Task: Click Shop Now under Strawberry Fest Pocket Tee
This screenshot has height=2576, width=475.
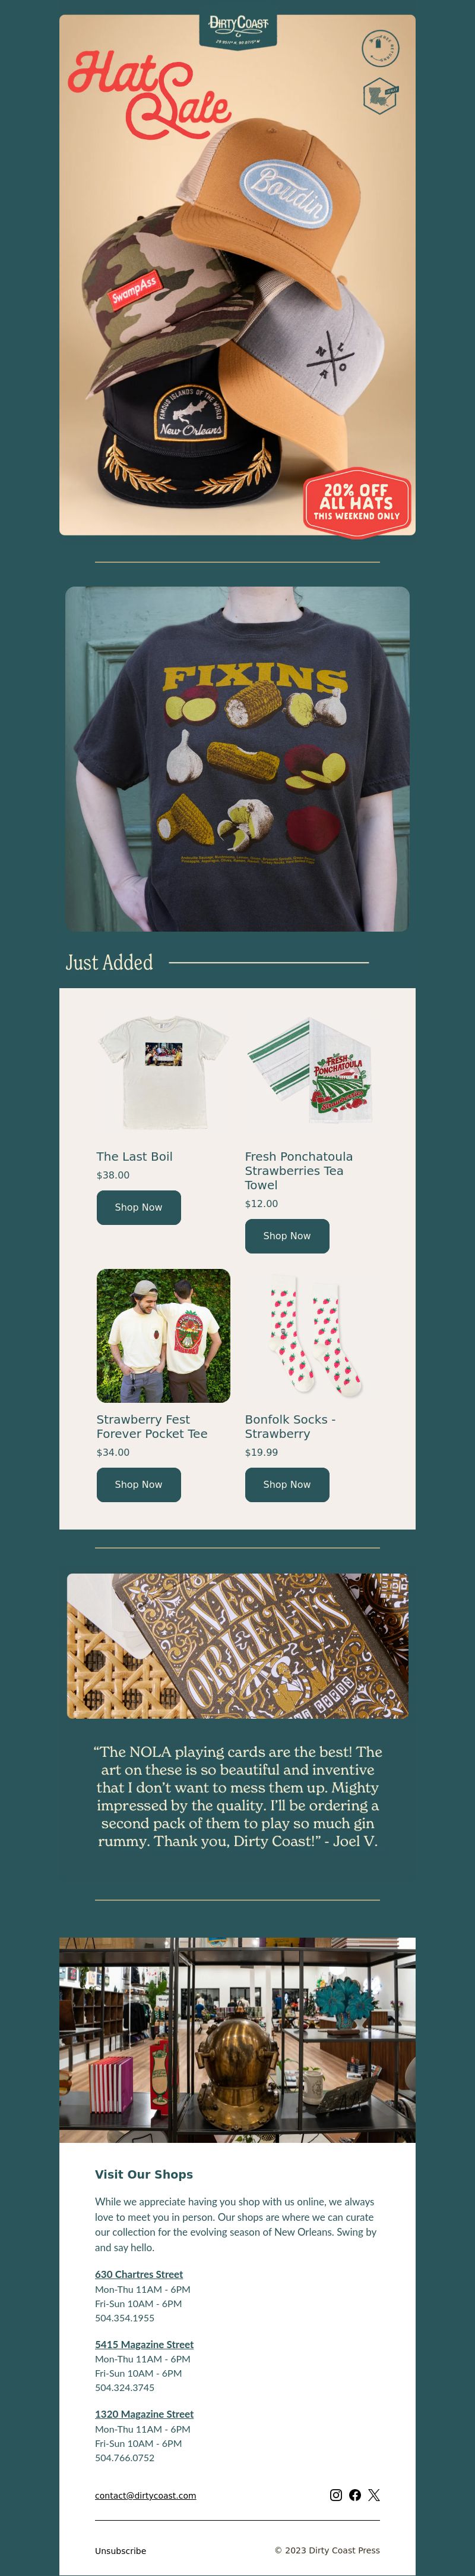Action: 139,1484
